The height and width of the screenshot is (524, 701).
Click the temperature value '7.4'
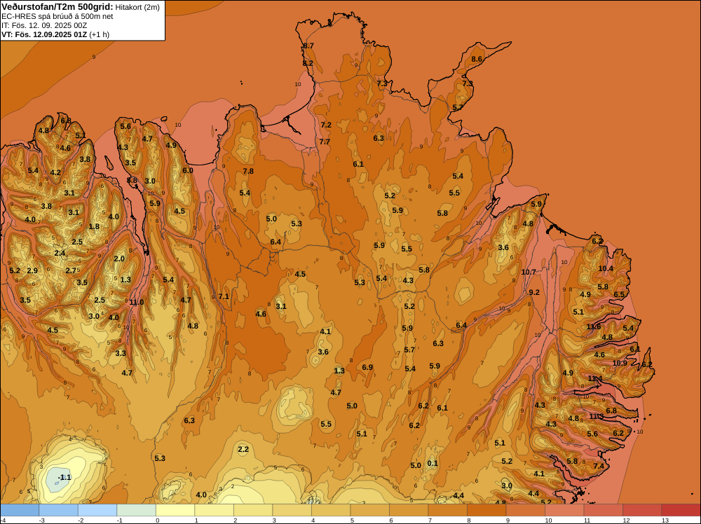click(599, 466)
